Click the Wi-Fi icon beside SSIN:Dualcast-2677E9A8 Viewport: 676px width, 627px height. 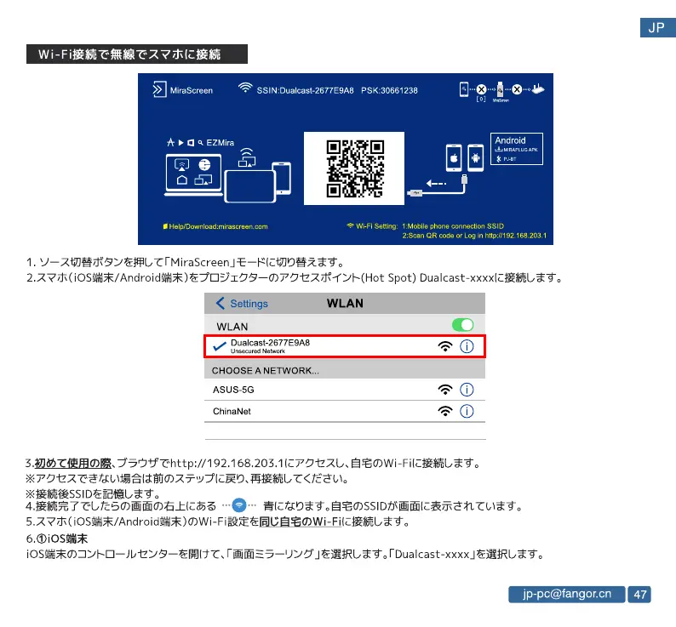point(245,88)
